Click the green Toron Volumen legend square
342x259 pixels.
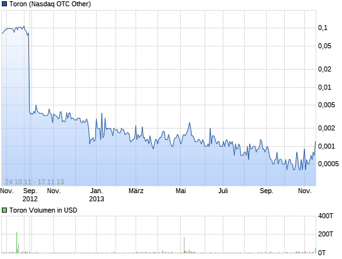[x=4, y=210]
